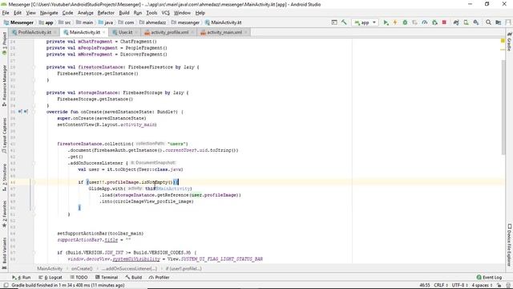Viewport: 513px width, 289px height.
Task: Open the Gradle side panel
Action: (510, 41)
